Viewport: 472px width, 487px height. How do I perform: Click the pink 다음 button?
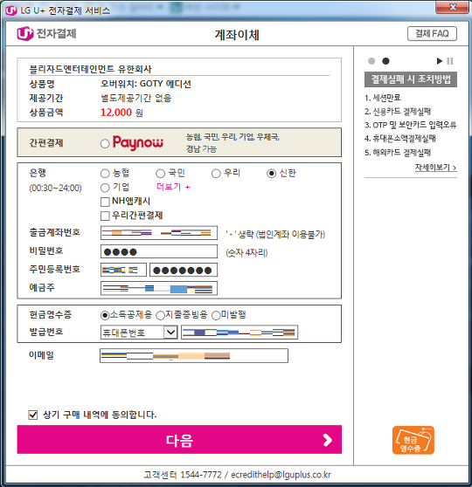click(179, 440)
